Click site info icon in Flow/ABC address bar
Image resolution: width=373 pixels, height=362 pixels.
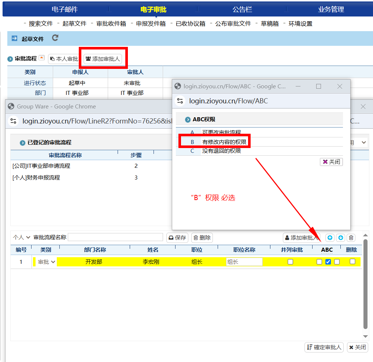click(180, 101)
